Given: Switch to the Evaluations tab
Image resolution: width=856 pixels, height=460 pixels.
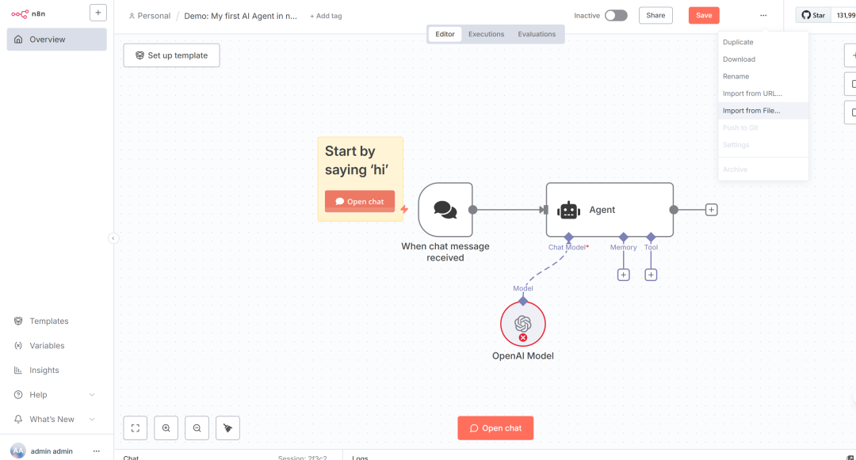Looking at the screenshot, I should pos(537,34).
